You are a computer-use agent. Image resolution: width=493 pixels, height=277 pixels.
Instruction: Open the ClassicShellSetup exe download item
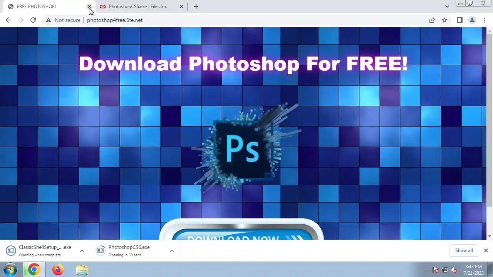coord(45,250)
